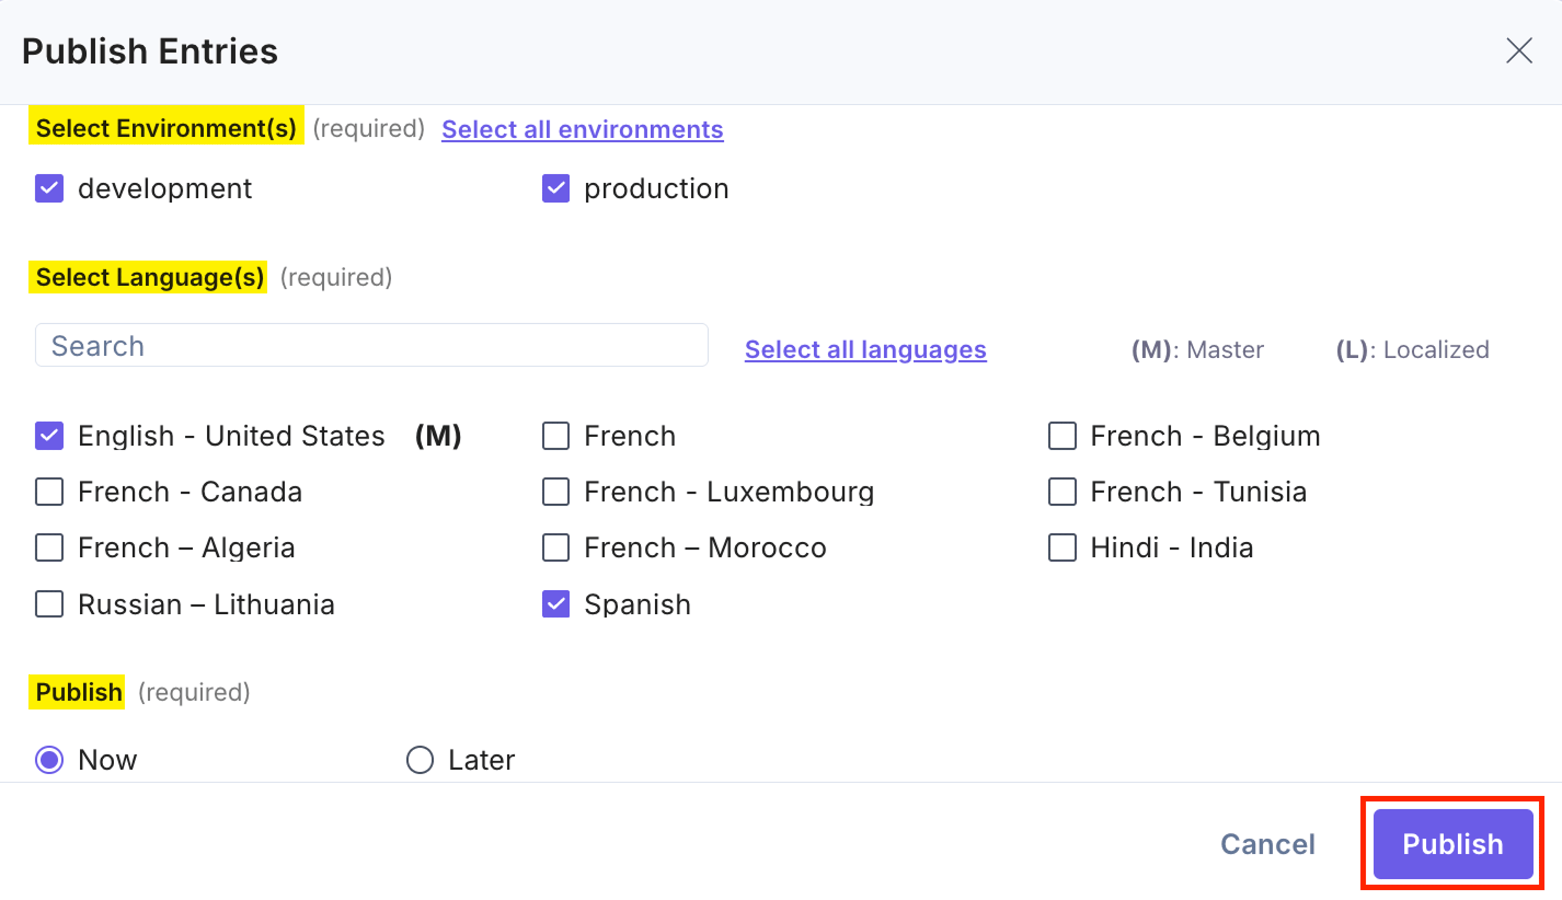Uncheck the Spanish language checkbox
This screenshot has height=900, width=1562.
[556, 604]
